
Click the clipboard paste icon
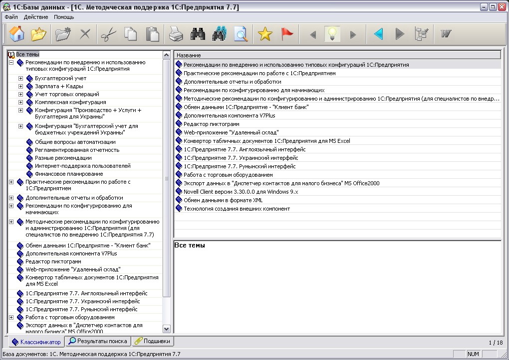153,34
